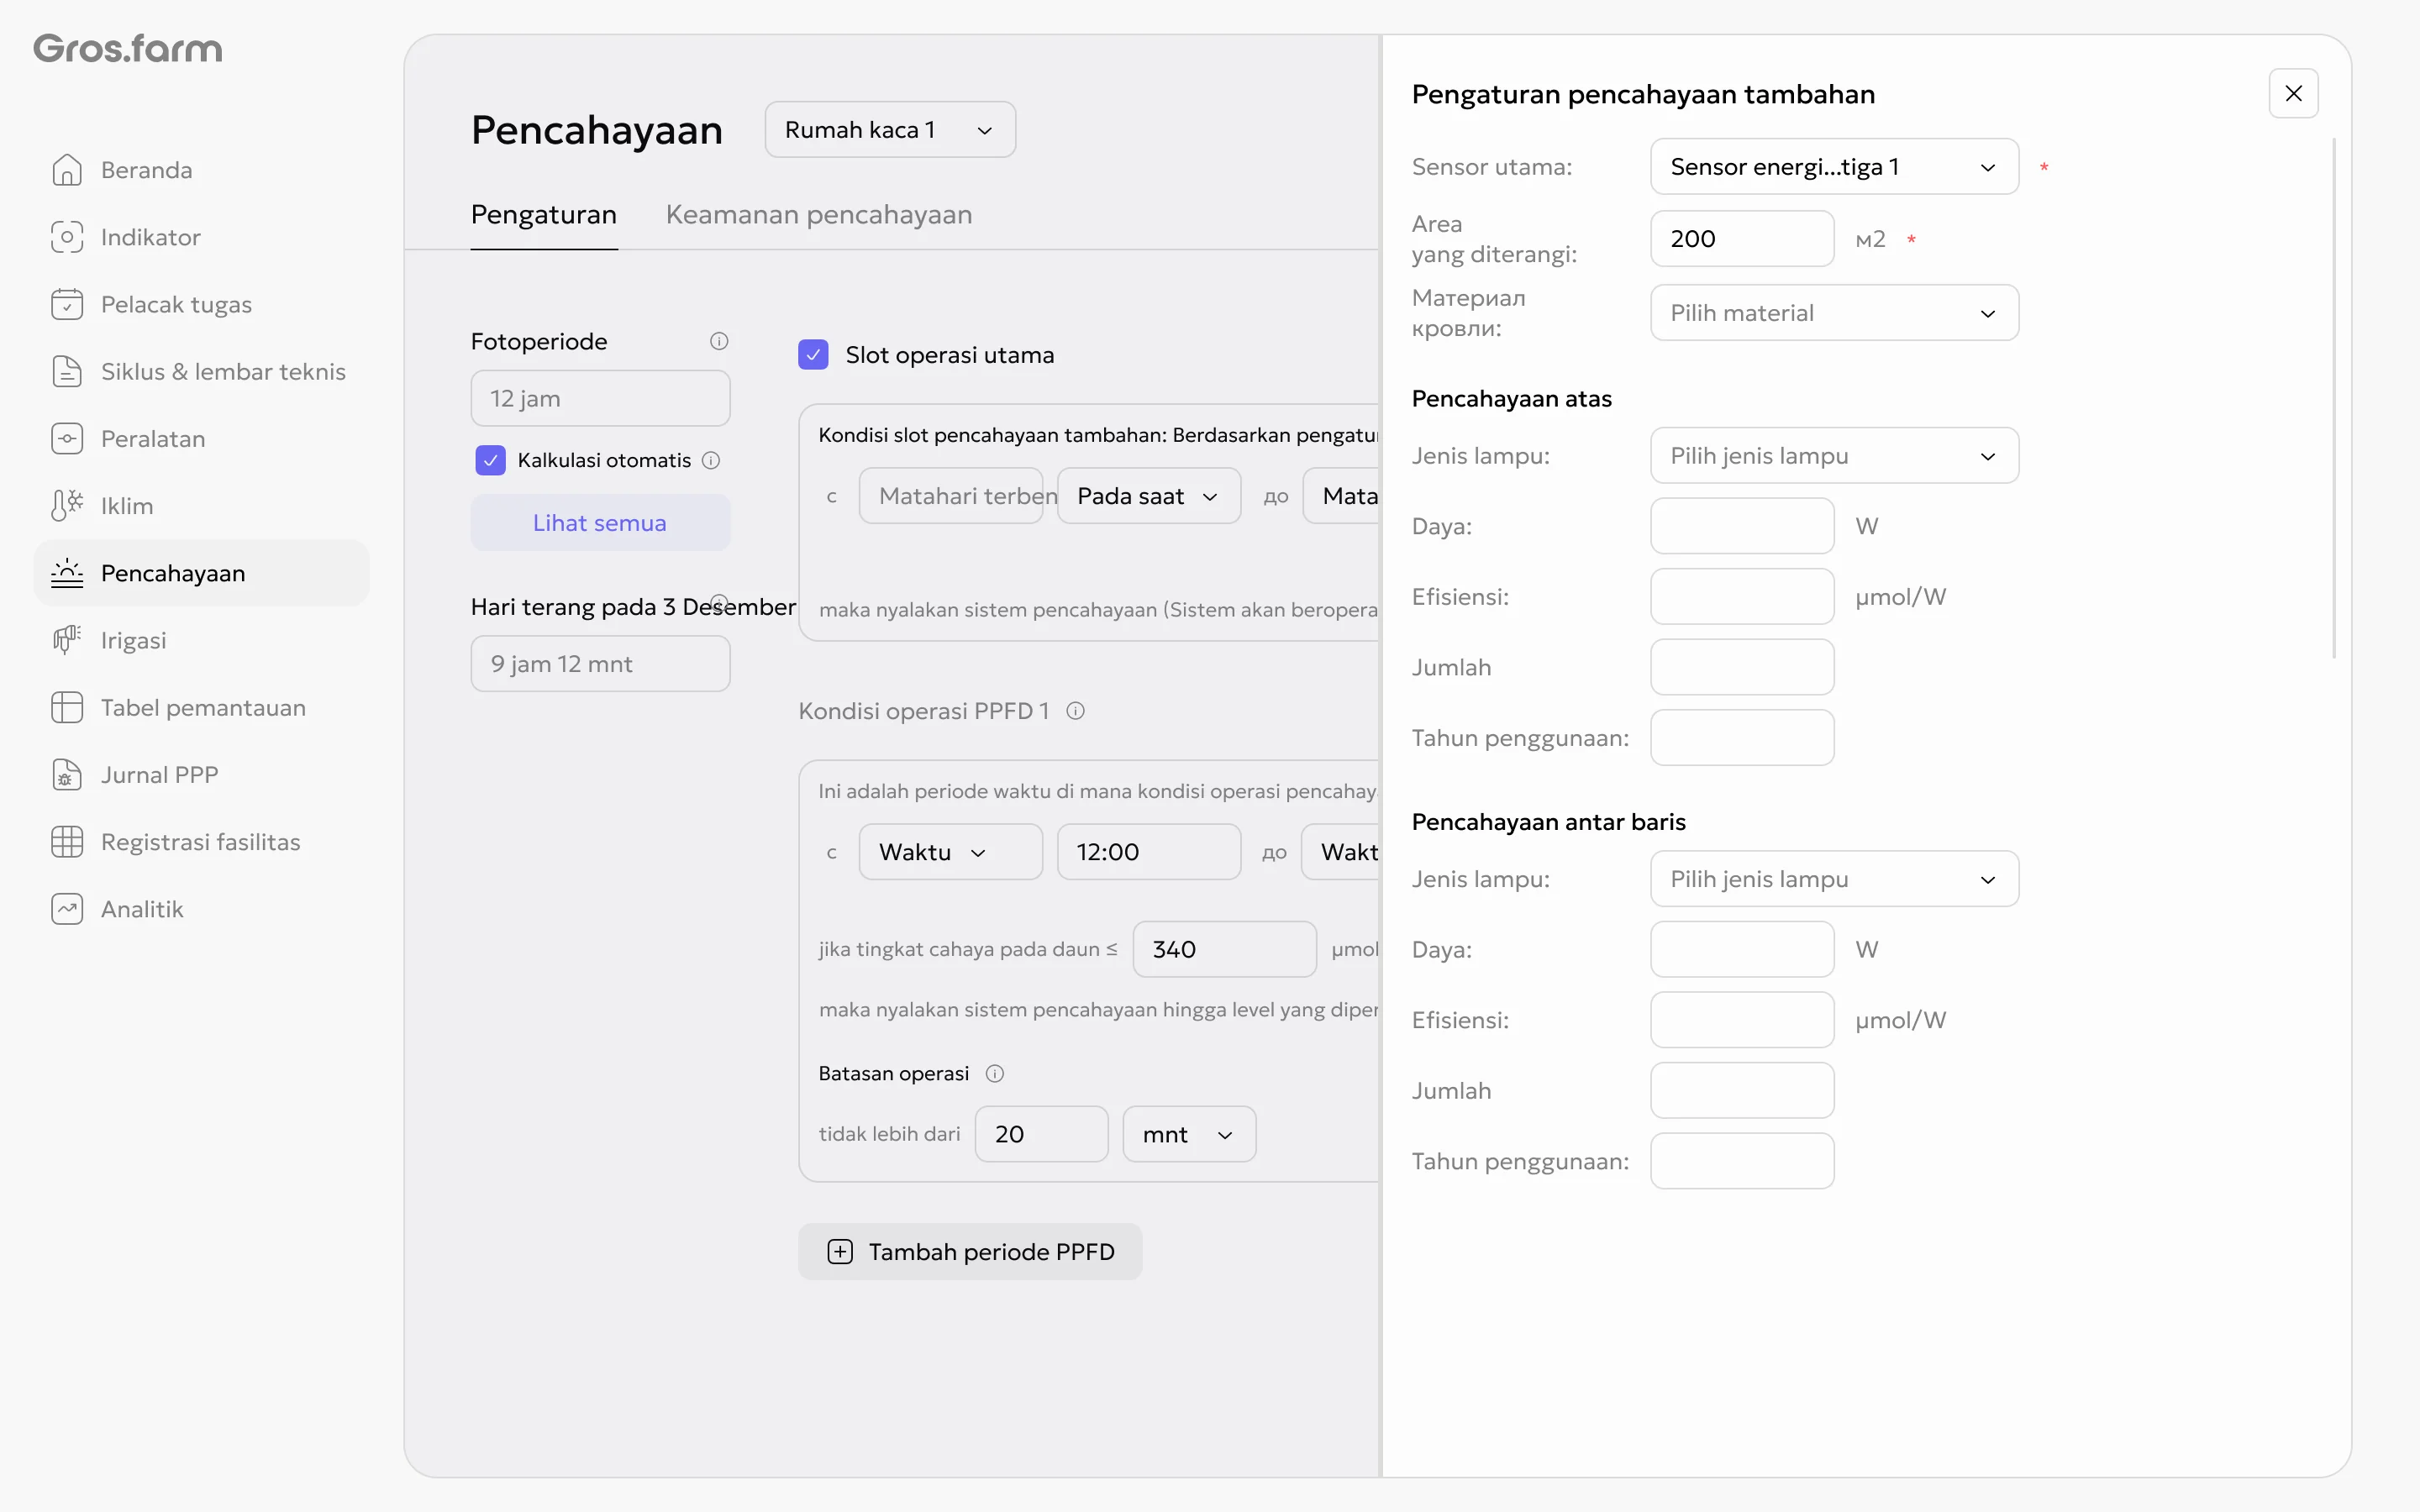Click the Analitik chart icon
The width and height of the screenshot is (2420, 1512).
click(x=67, y=909)
